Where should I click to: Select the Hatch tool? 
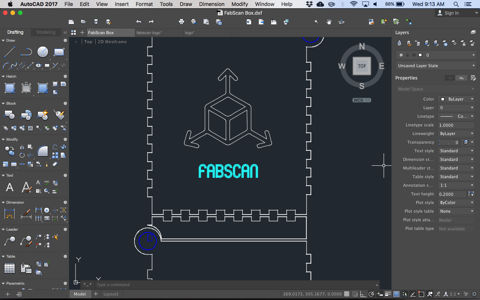(9, 88)
